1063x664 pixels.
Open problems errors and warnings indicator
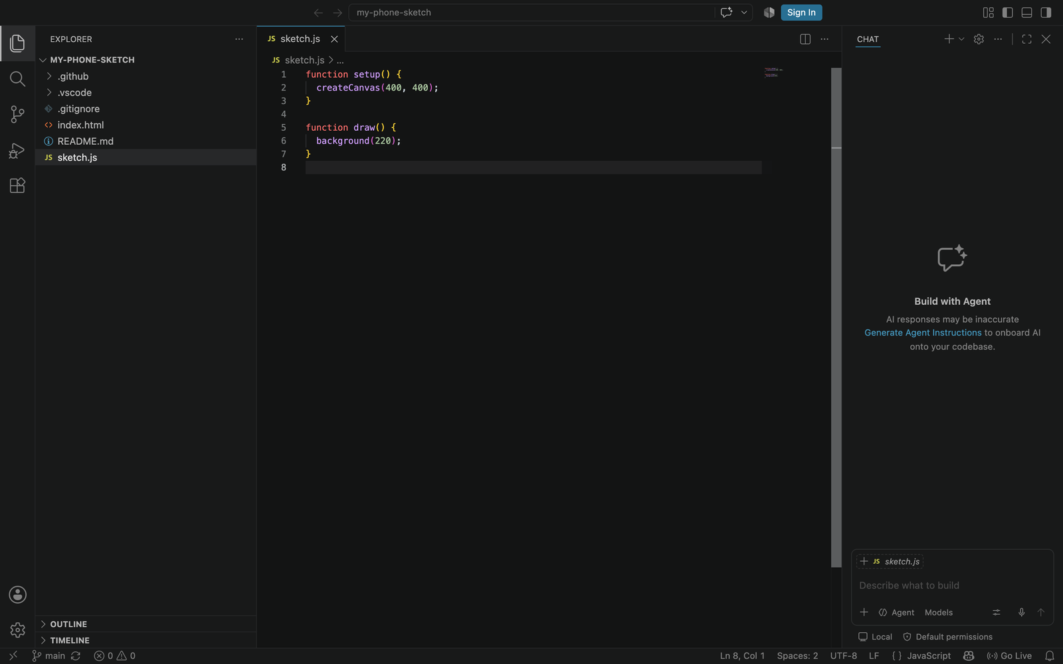pyautogui.click(x=114, y=656)
